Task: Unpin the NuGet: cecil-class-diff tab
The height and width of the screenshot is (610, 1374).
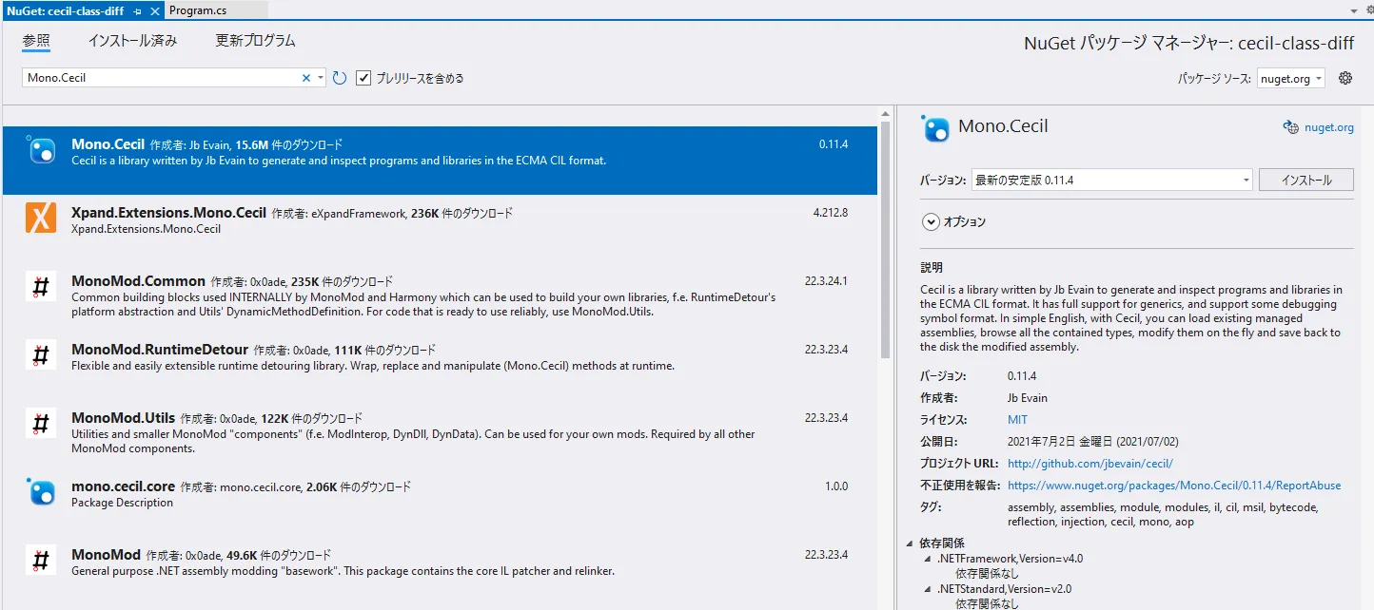Action: (135, 12)
